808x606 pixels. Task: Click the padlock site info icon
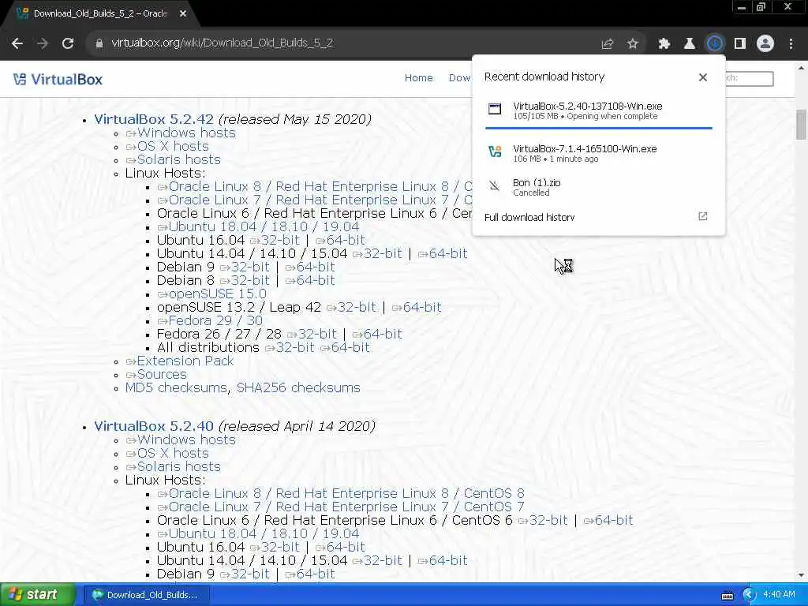[99, 43]
